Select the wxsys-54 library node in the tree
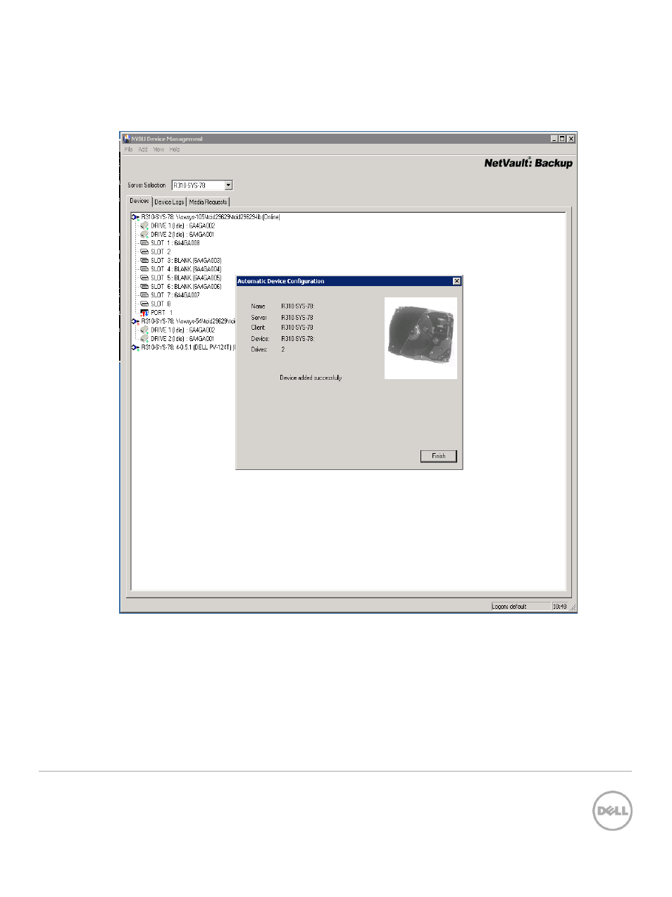The height and width of the screenshot is (897, 672). [188, 321]
